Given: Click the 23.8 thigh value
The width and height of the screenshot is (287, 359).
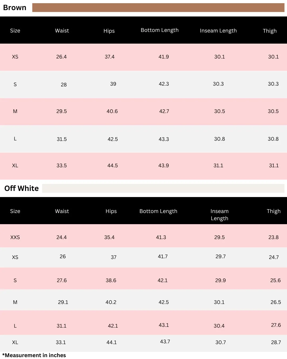Looking at the screenshot, I should point(273,237).
